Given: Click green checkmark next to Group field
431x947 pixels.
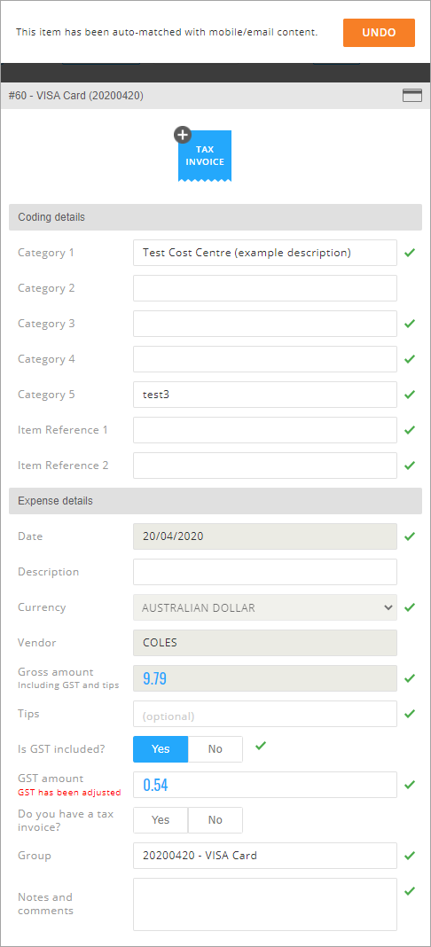Looking at the screenshot, I should (410, 855).
